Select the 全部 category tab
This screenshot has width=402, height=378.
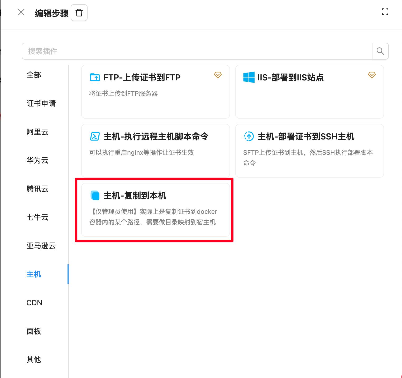click(34, 75)
